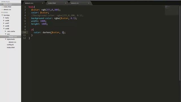Switch to the demo1.css editor tab
Viewport: 181px width, 102px height.
(75, 3)
